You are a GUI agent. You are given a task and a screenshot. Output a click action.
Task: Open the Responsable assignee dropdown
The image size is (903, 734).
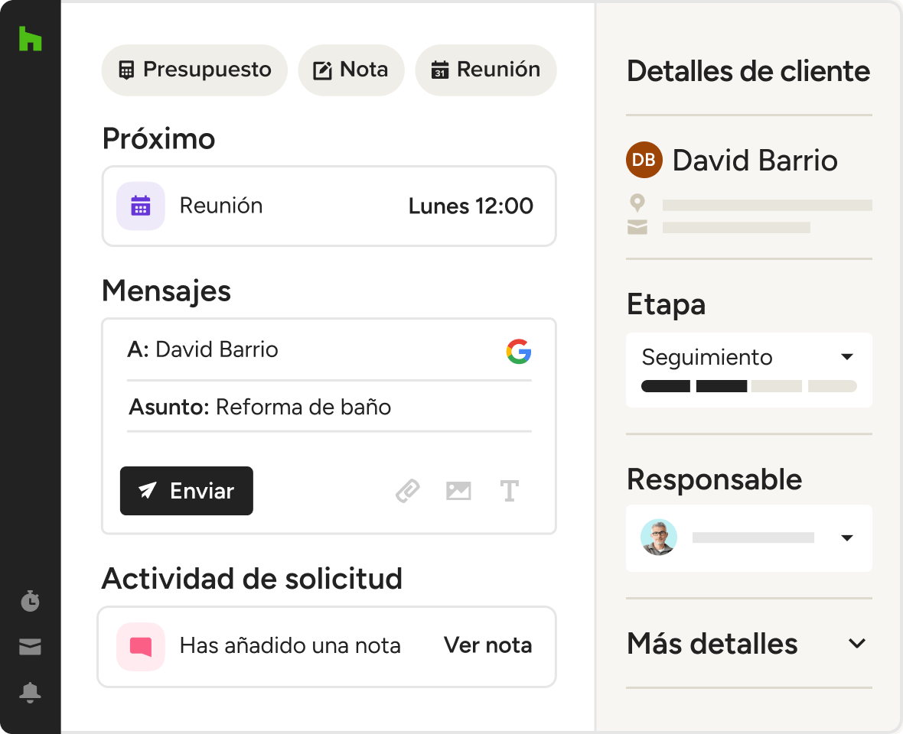[x=748, y=538]
